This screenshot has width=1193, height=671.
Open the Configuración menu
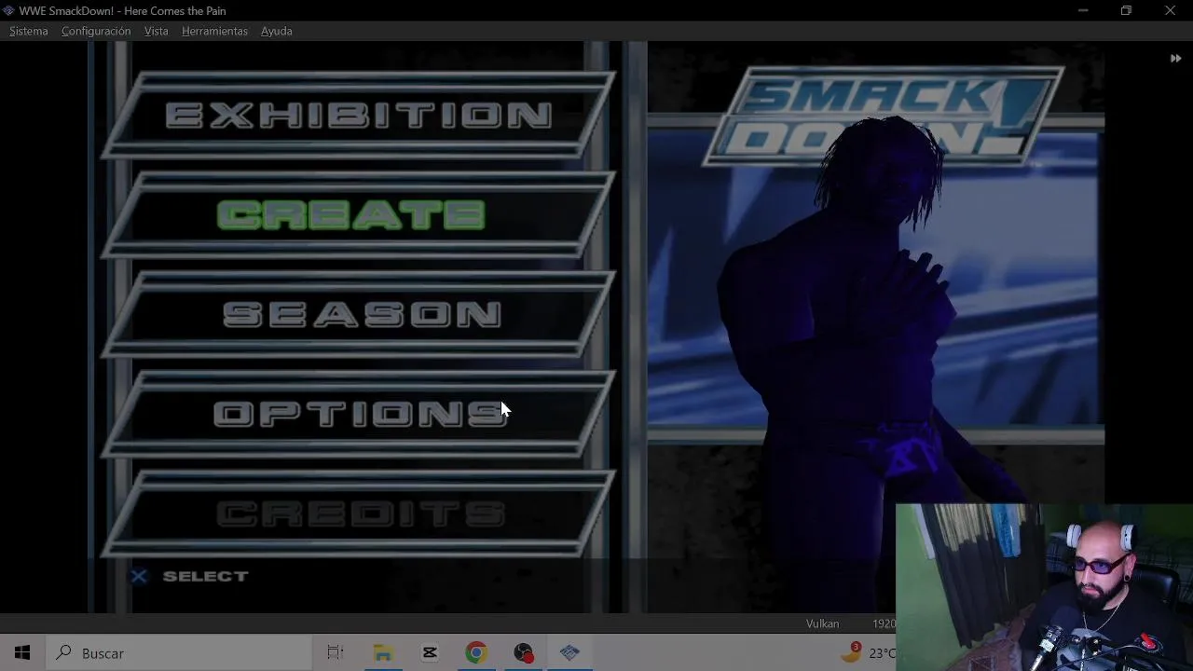click(x=96, y=31)
